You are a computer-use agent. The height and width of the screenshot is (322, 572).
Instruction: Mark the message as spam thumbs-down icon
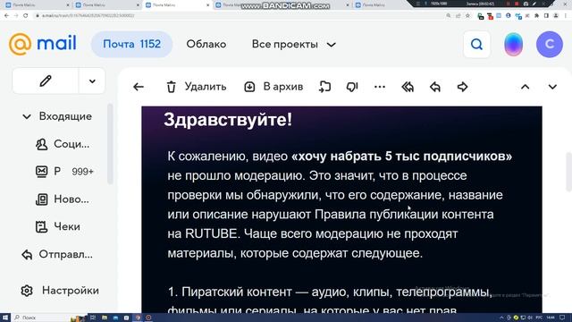[352, 87]
